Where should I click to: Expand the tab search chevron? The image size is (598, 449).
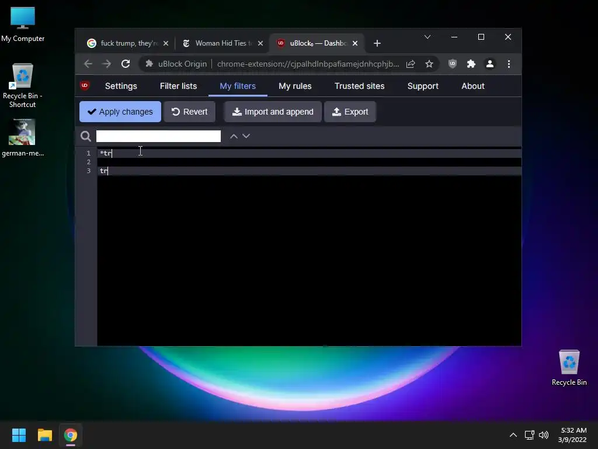click(427, 37)
